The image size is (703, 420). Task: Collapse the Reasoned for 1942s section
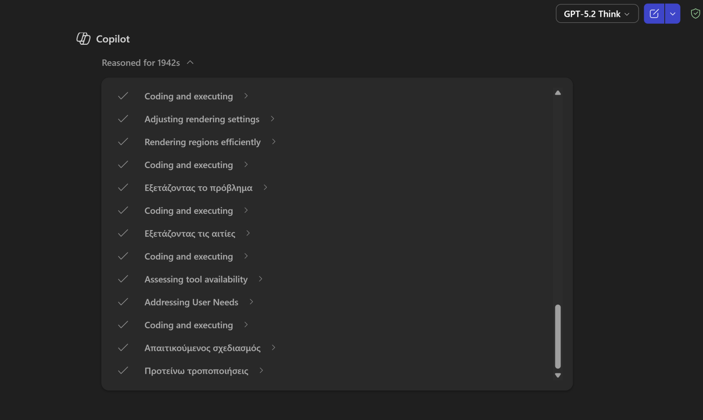coord(190,63)
